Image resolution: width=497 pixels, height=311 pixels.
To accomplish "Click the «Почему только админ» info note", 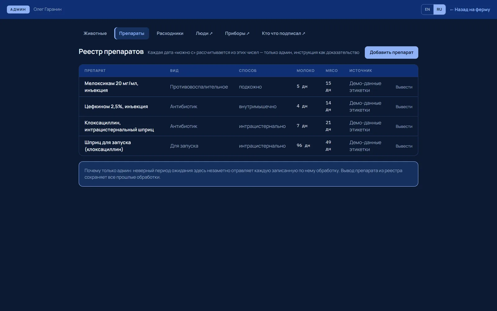I will pyautogui.click(x=248, y=174).
